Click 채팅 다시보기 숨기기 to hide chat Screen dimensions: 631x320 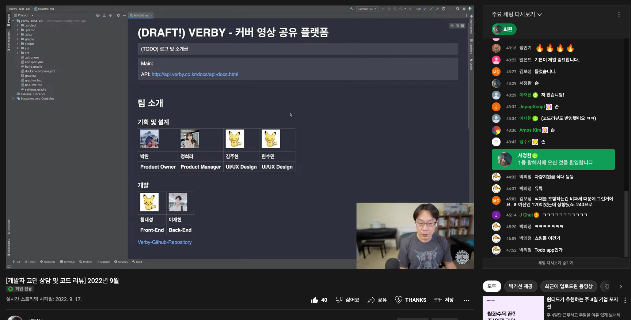click(x=555, y=263)
